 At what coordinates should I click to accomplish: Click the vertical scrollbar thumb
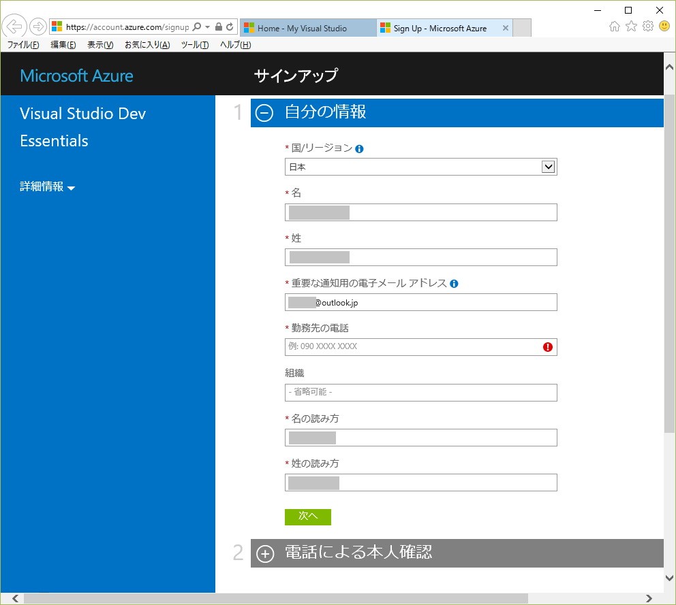pos(670,263)
